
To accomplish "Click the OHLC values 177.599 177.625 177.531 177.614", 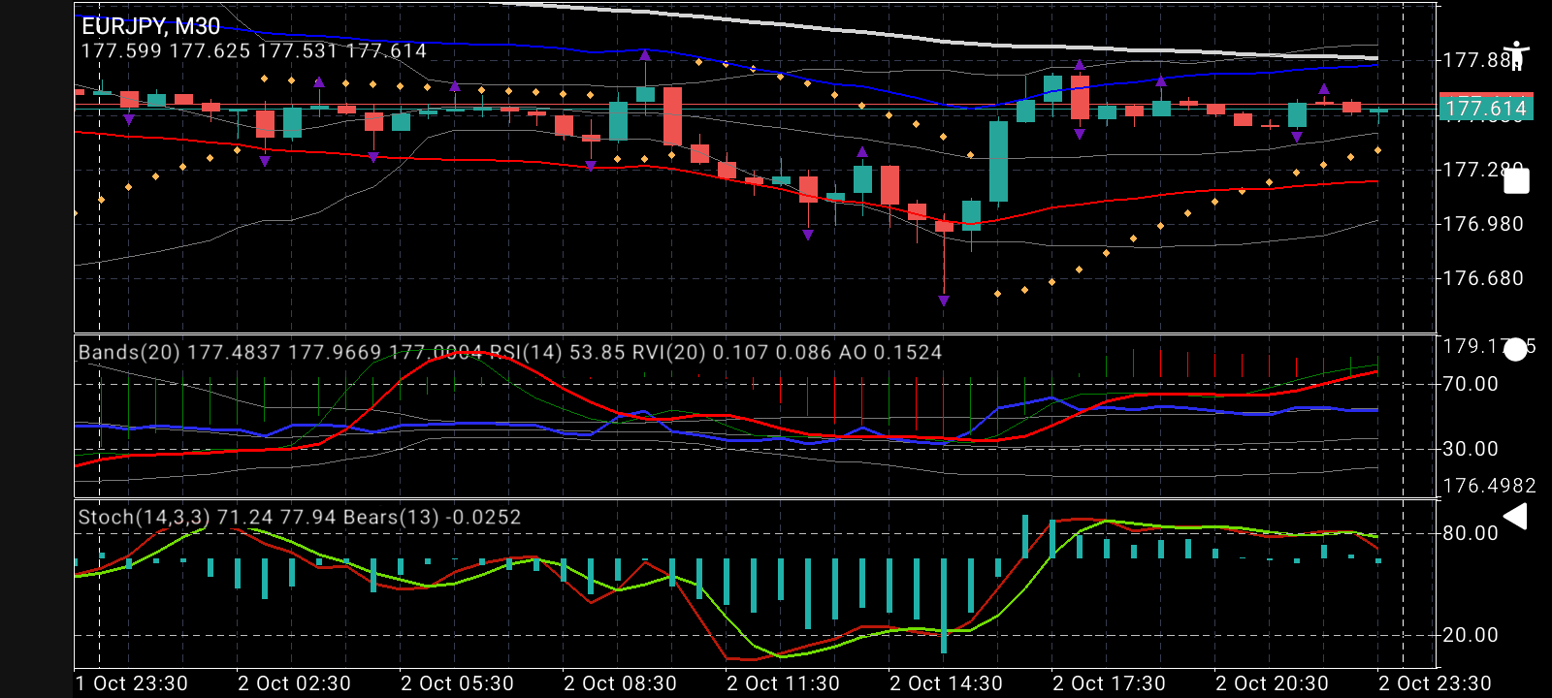I will click(x=254, y=51).
